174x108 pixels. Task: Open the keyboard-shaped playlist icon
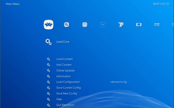[x=157, y=25]
